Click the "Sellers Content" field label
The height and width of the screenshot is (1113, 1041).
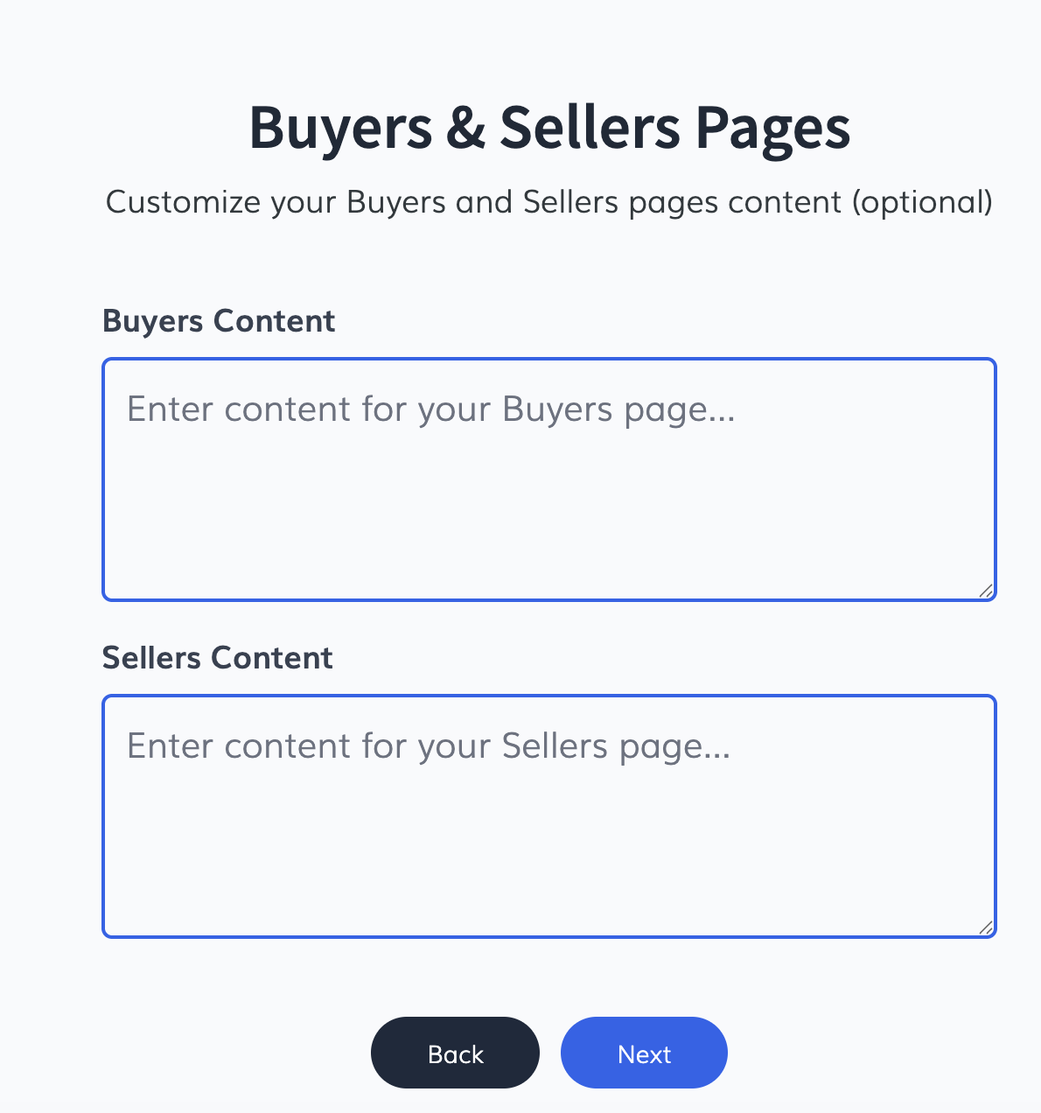tap(218, 658)
